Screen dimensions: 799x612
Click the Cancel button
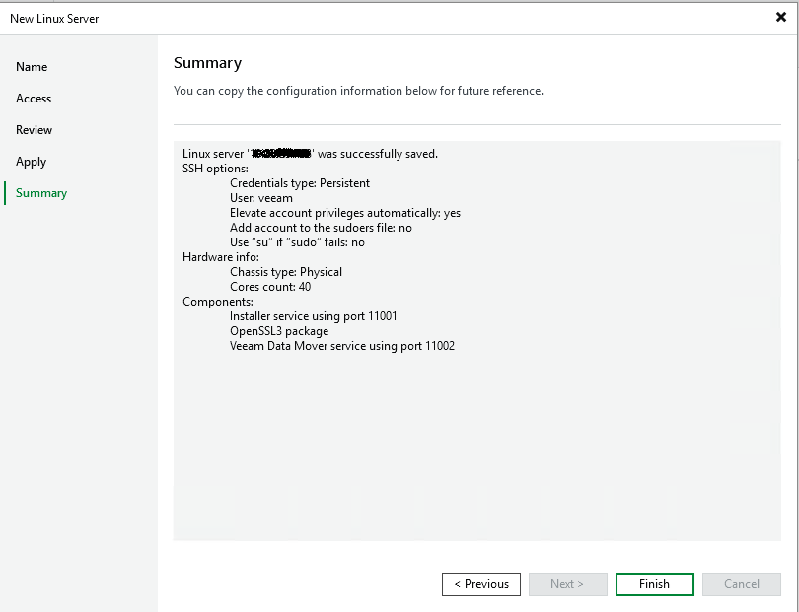click(741, 584)
